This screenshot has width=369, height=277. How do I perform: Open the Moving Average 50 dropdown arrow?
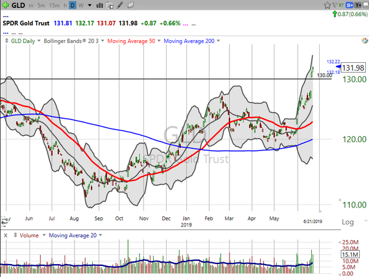pyautogui.click(x=159, y=41)
